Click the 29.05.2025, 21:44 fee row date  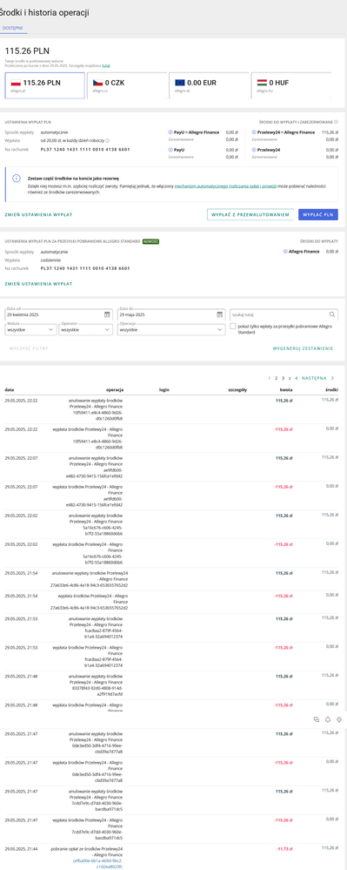pos(21,848)
